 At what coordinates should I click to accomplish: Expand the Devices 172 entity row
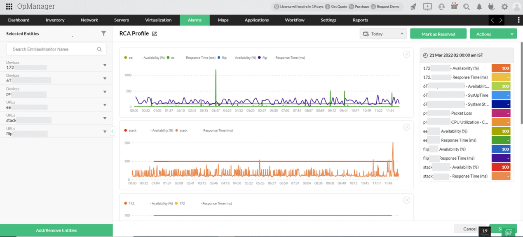[56, 65]
